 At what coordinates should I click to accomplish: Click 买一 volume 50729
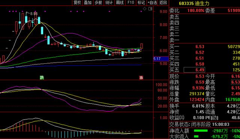234,46
